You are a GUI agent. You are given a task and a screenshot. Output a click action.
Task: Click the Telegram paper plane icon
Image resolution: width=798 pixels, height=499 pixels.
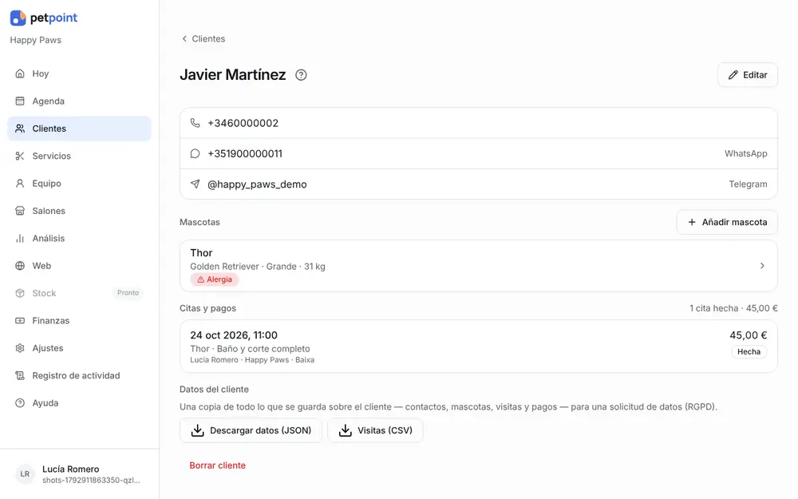[x=195, y=184]
